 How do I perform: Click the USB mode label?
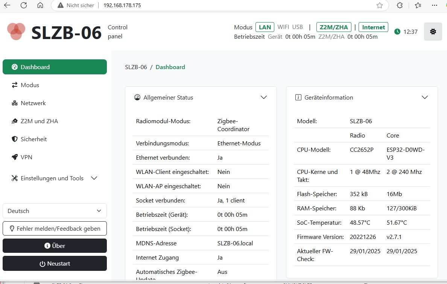point(297,27)
